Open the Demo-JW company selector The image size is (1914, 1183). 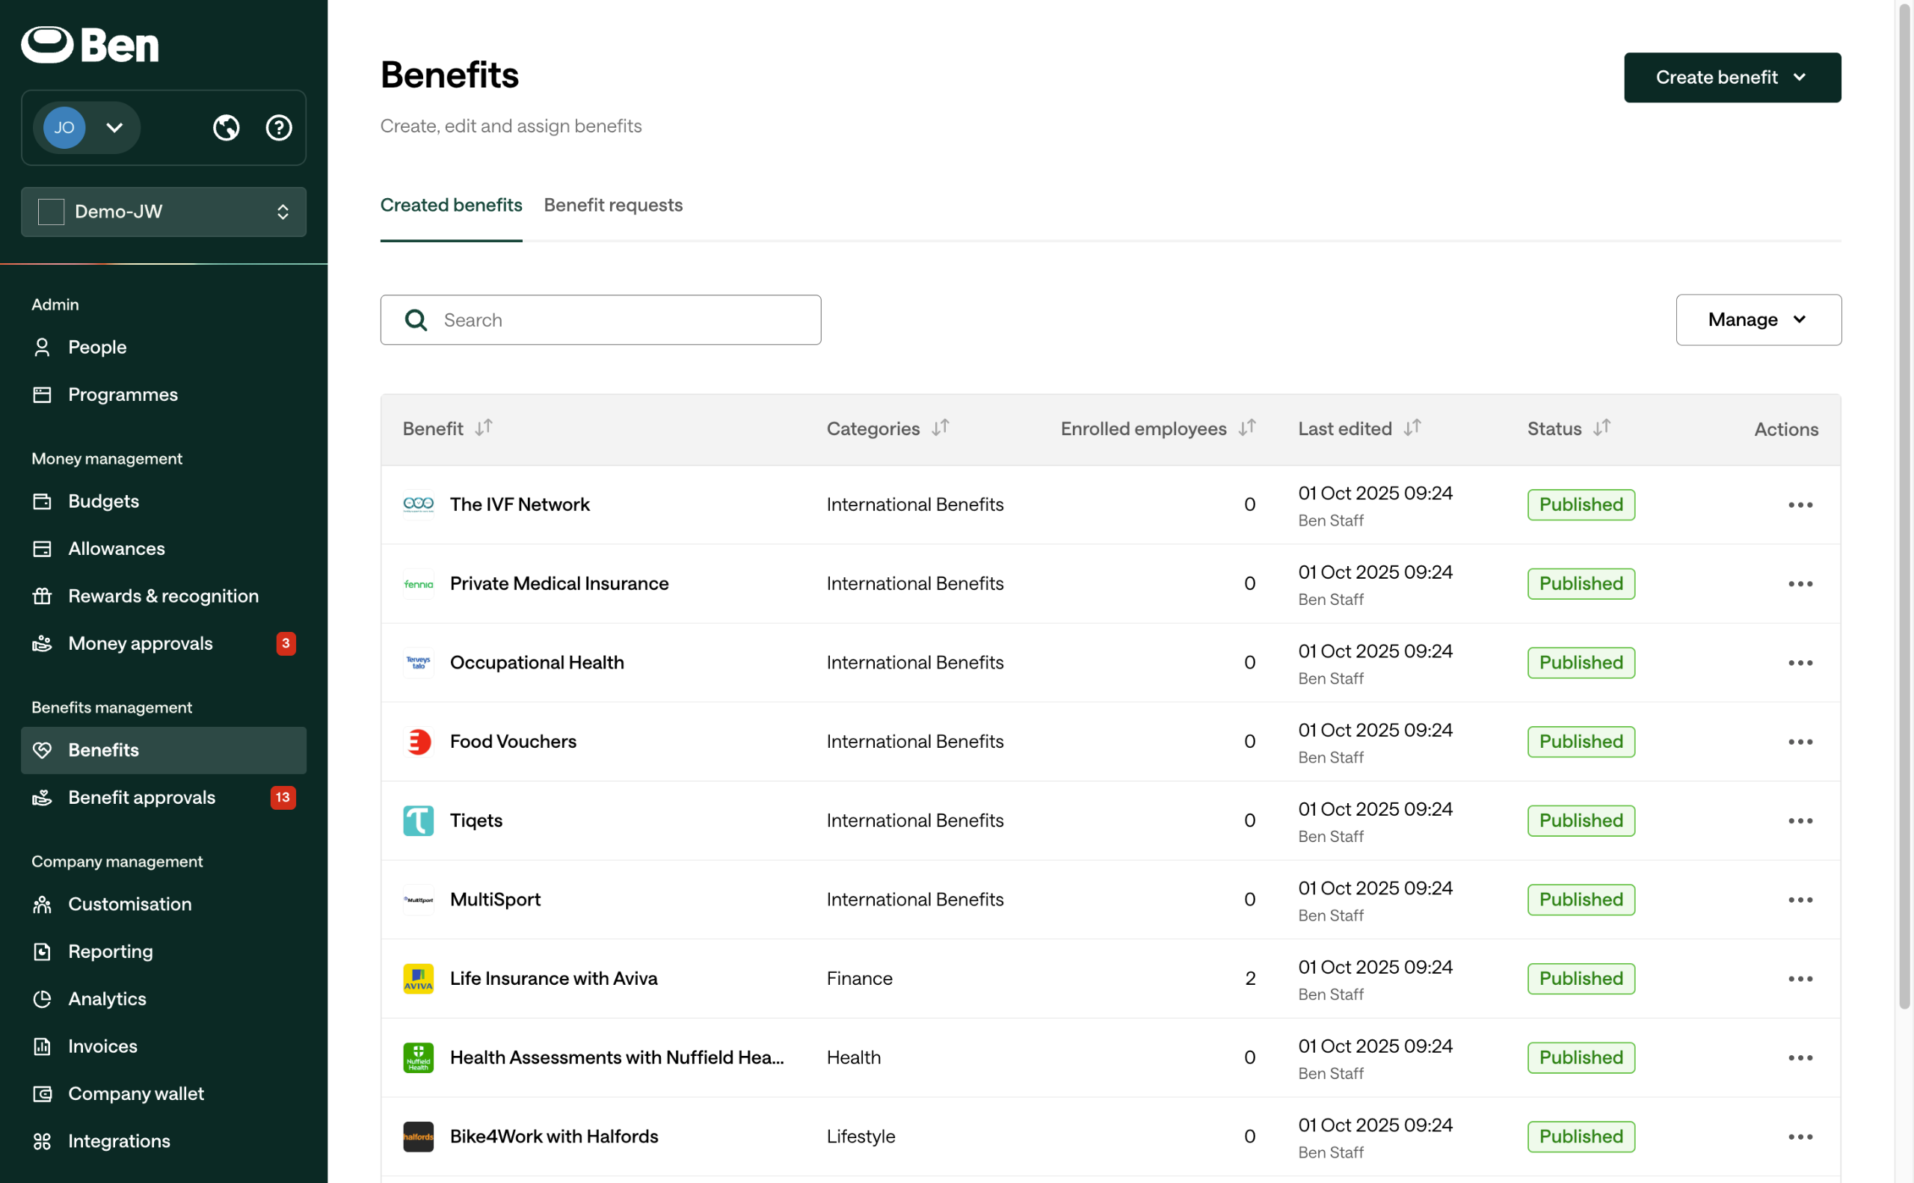pyautogui.click(x=164, y=212)
